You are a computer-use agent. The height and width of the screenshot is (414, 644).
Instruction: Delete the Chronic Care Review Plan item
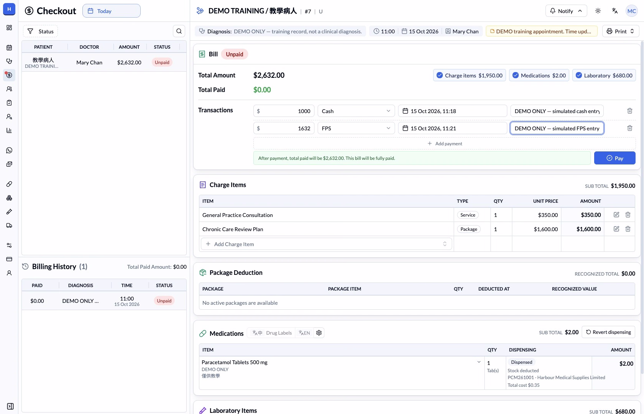(628, 229)
